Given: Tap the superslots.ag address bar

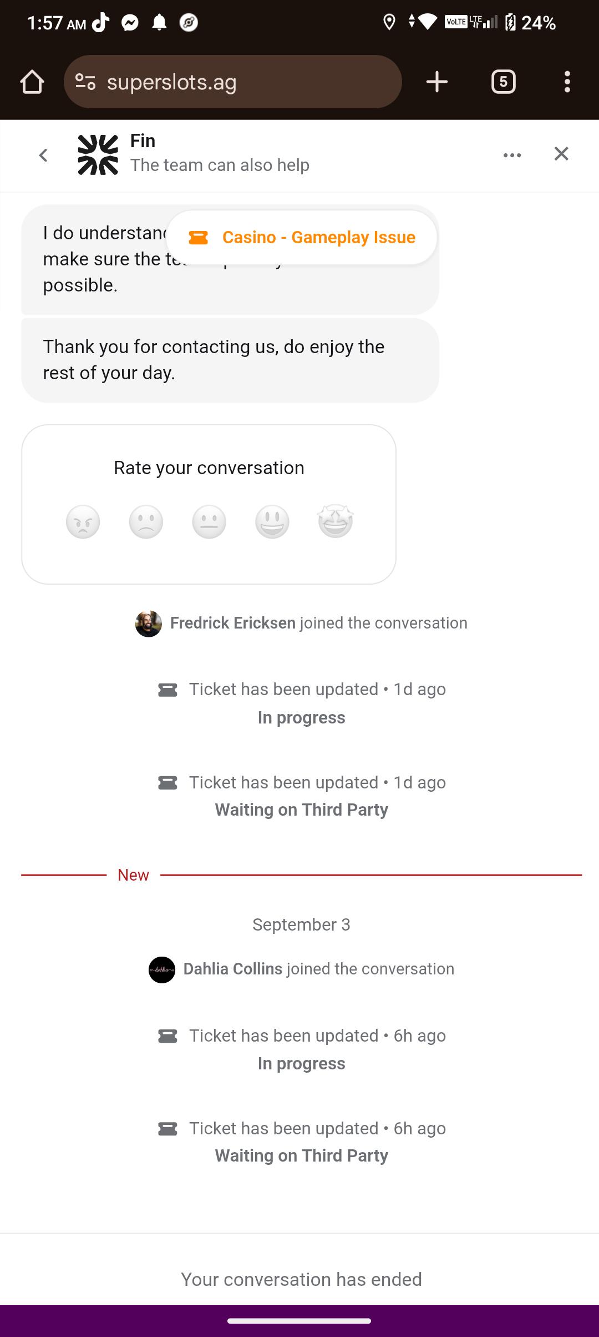Looking at the screenshot, I should 244,82.
